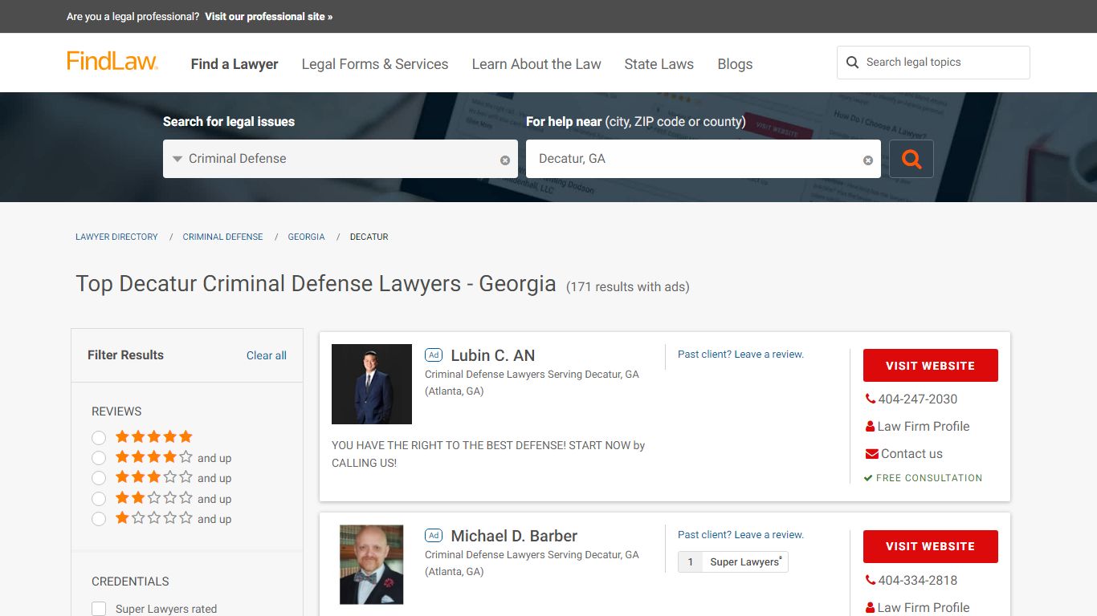Click the '171 results with ads' text
1097x616 pixels.
point(628,286)
